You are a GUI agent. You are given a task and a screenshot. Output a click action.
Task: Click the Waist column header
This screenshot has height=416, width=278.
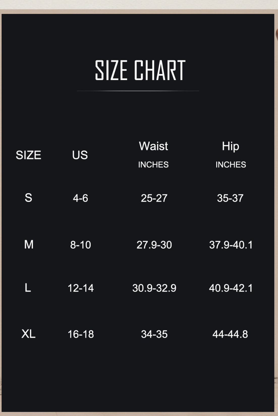pyautogui.click(x=153, y=146)
